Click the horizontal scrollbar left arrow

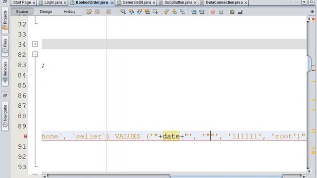click(45, 177)
